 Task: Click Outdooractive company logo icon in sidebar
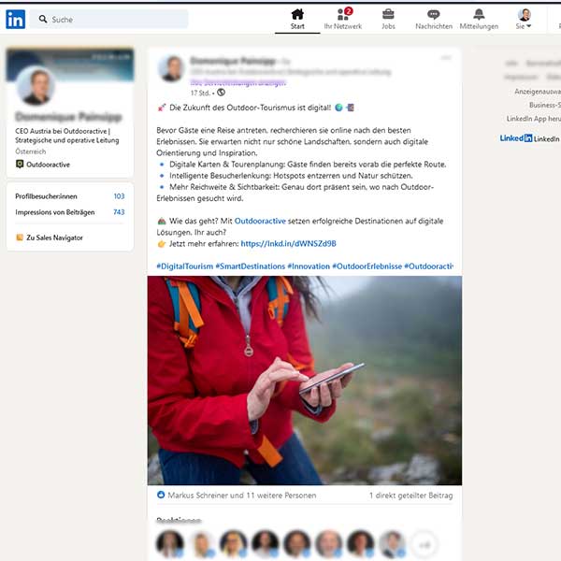pyautogui.click(x=20, y=165)
